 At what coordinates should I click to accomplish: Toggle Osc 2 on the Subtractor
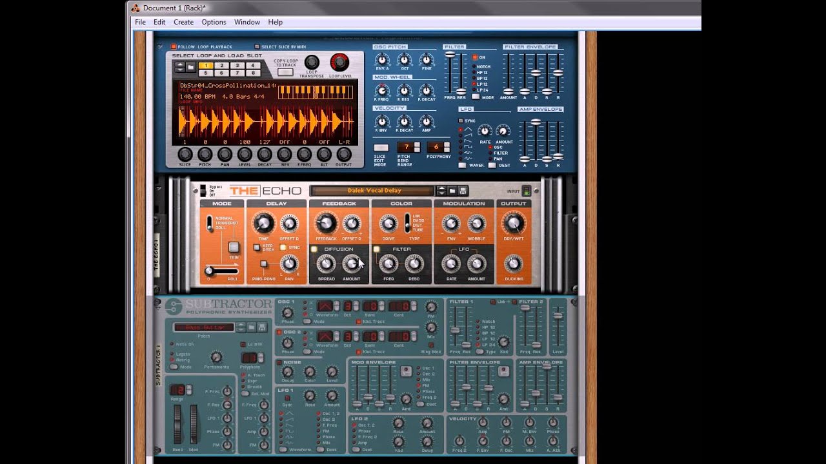pyautogui.click(x=279, y=332)
